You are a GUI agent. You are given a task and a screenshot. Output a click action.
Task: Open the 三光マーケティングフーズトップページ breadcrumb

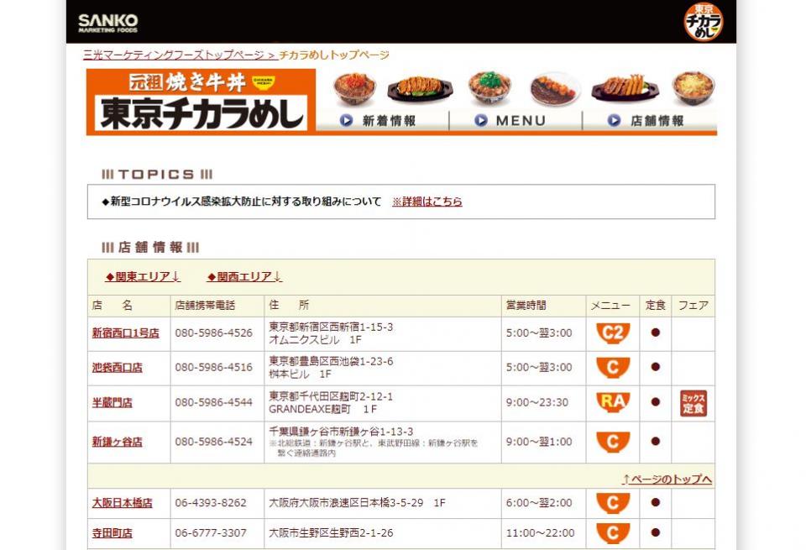179,55
